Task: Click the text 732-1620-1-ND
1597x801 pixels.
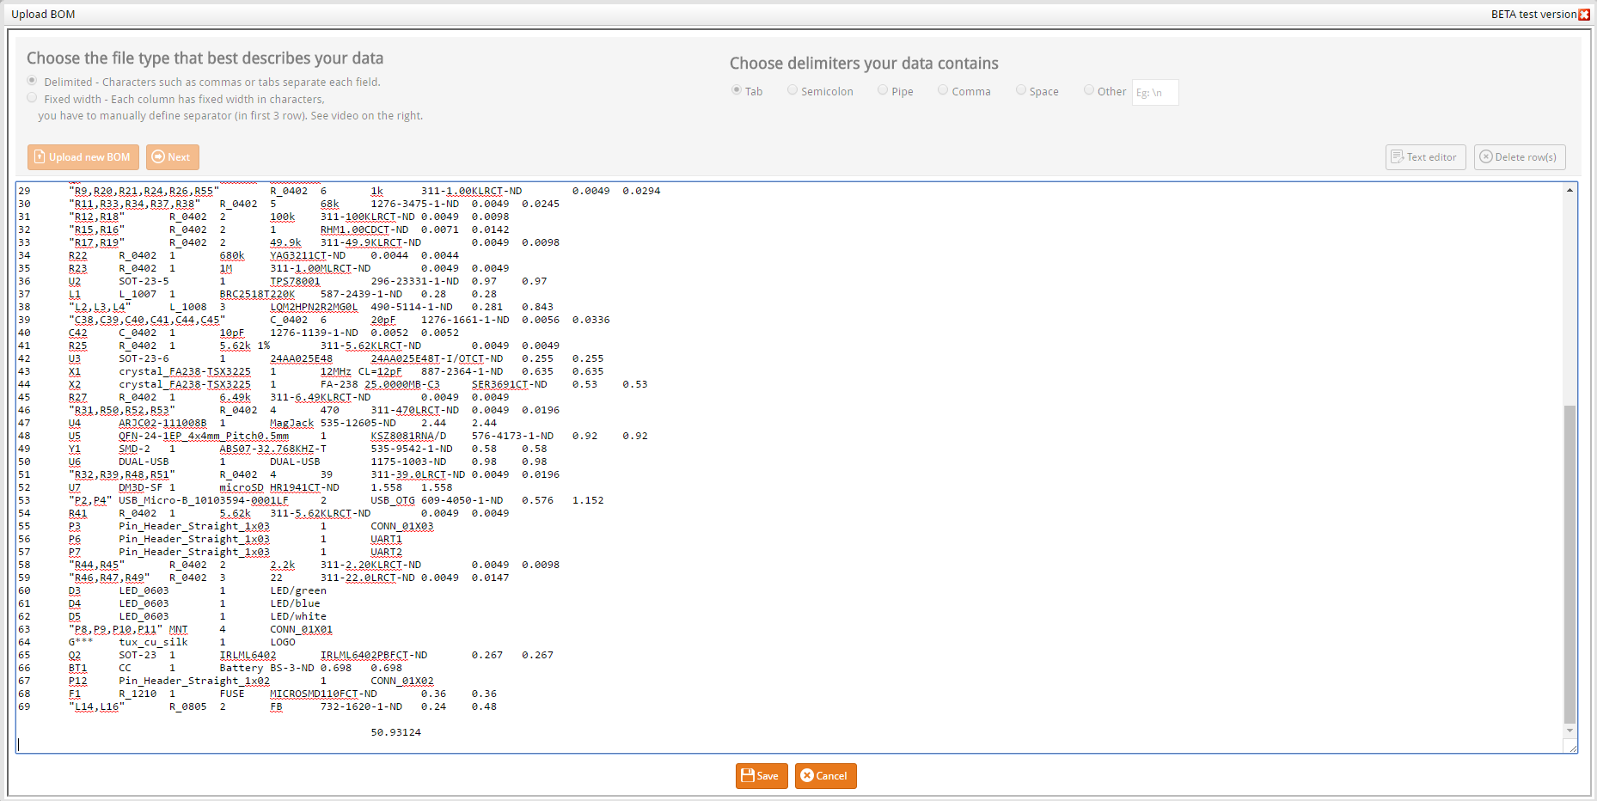Action: 361,706
